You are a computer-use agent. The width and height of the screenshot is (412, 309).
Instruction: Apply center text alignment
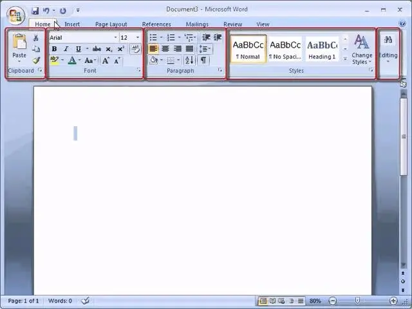coord(165,49)
